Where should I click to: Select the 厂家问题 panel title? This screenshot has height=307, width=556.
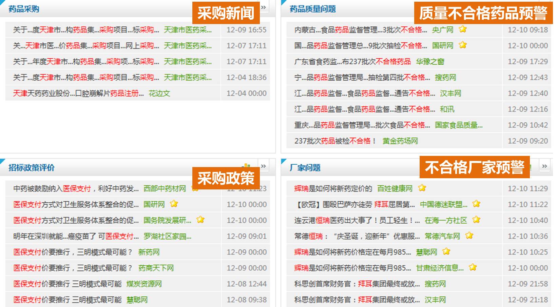305,168
